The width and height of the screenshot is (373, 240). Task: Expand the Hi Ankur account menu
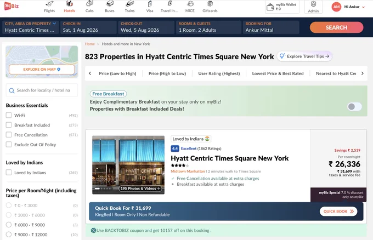[x=354, y=7]
